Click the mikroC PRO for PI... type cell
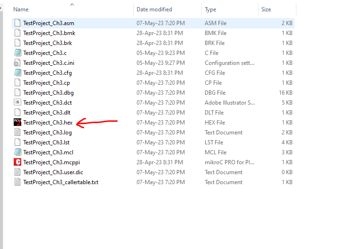Image resolution: width=346 pixels, height=249 pixels. pyautogui.click(x=230, y=162)
